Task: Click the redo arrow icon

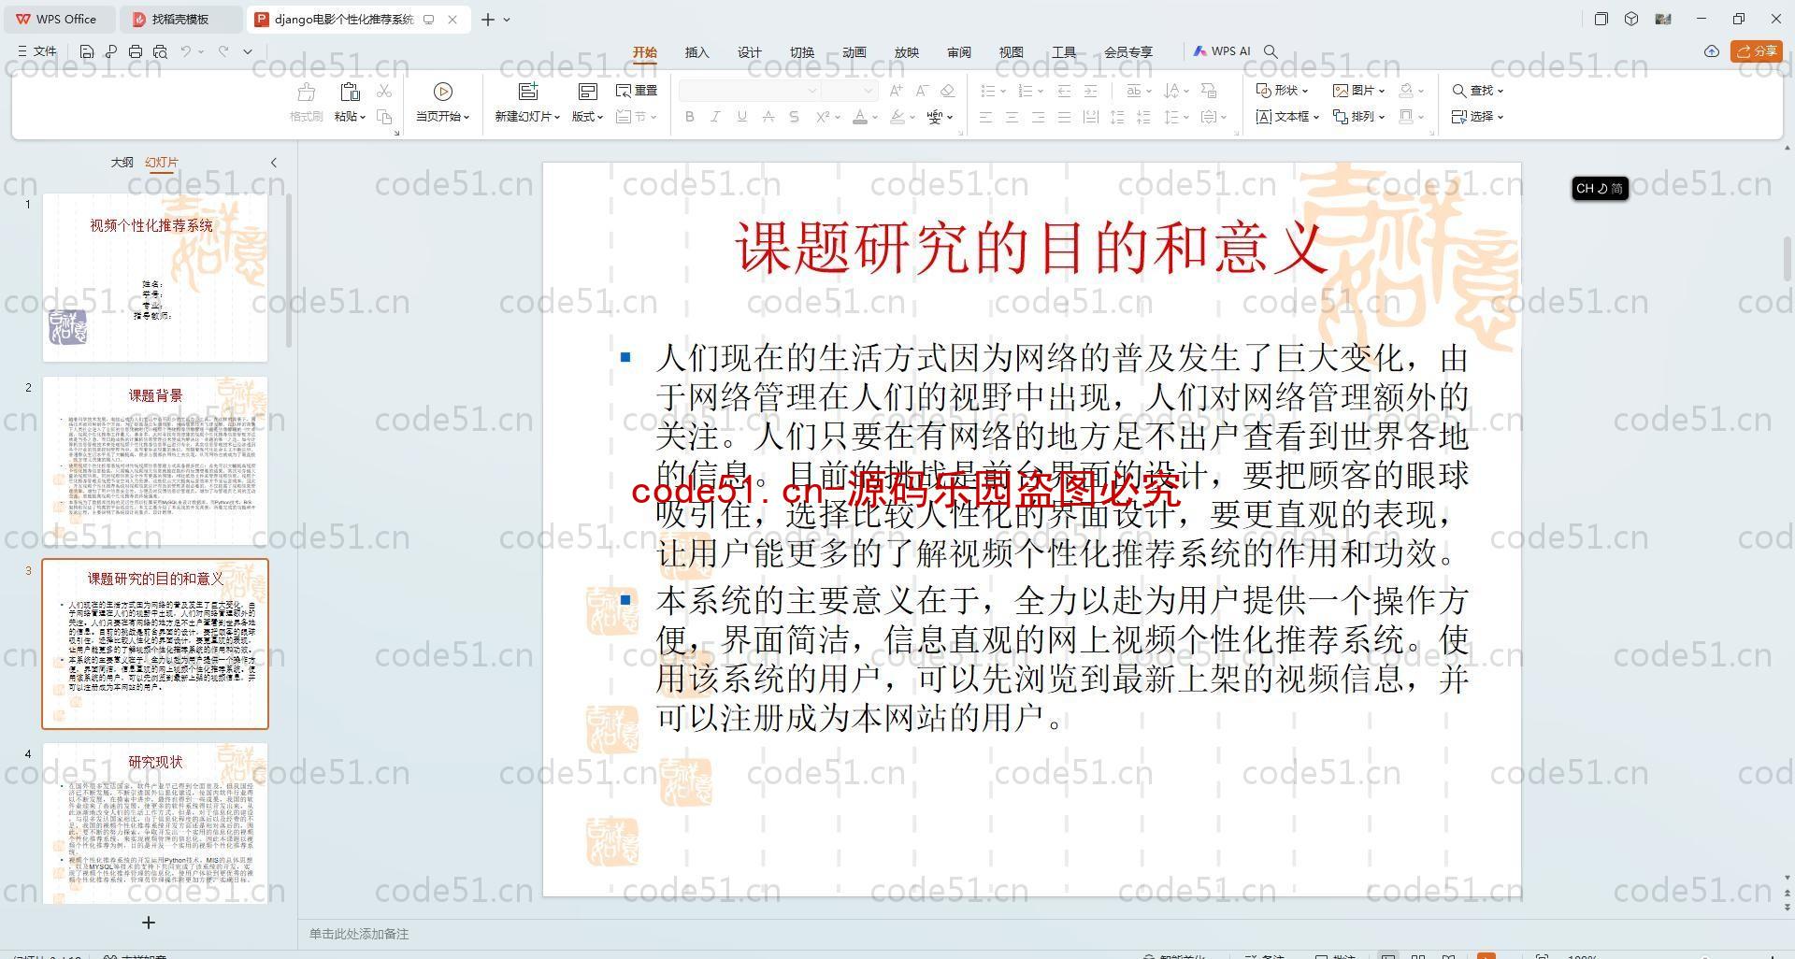Action: coord(223,51)
